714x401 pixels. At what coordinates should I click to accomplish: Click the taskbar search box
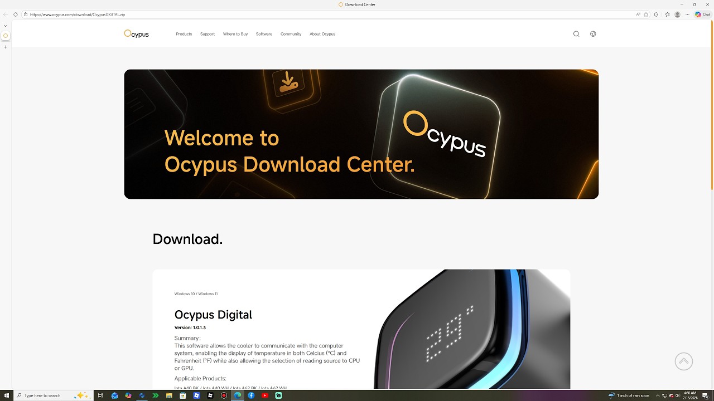[53, 395]
